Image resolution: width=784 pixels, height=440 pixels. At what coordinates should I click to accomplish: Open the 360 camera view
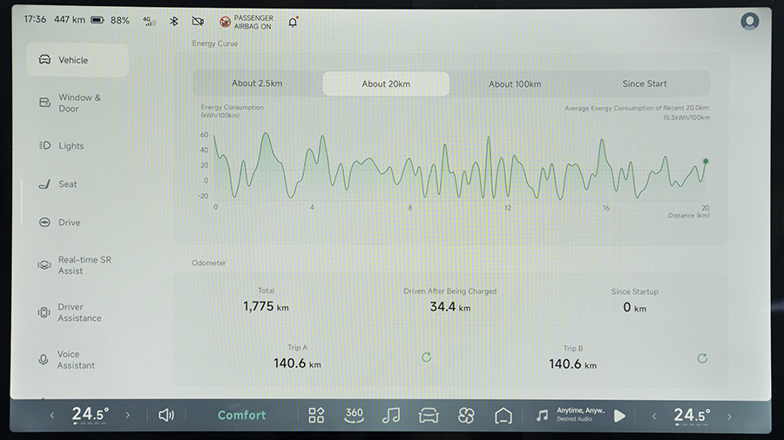point(354,415)
